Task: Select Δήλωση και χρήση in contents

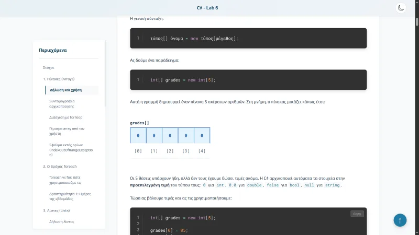Action: point(72,90)
